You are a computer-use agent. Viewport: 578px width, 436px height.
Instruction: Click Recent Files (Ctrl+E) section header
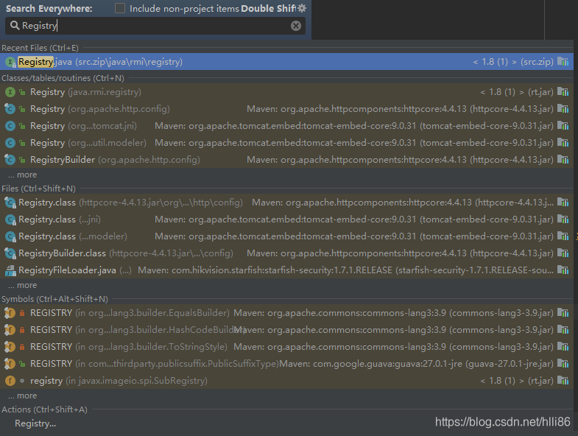pyautogui.click(x=40, y=48)
